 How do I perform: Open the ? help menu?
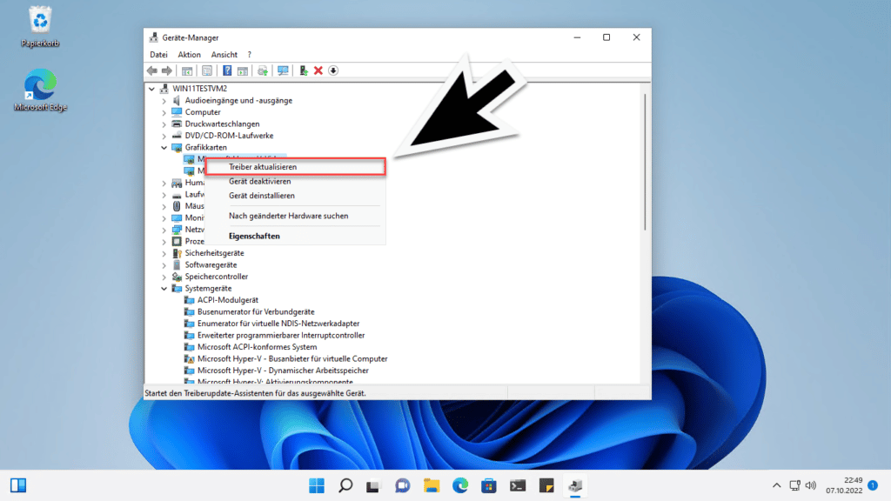point(249,55)
